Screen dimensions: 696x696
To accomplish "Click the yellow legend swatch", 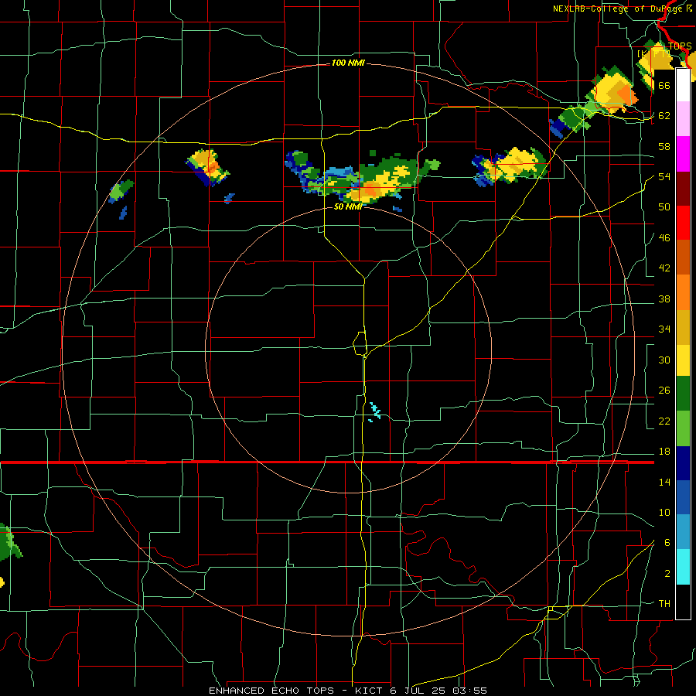I will pyautogui.click(x=683, y=360).
